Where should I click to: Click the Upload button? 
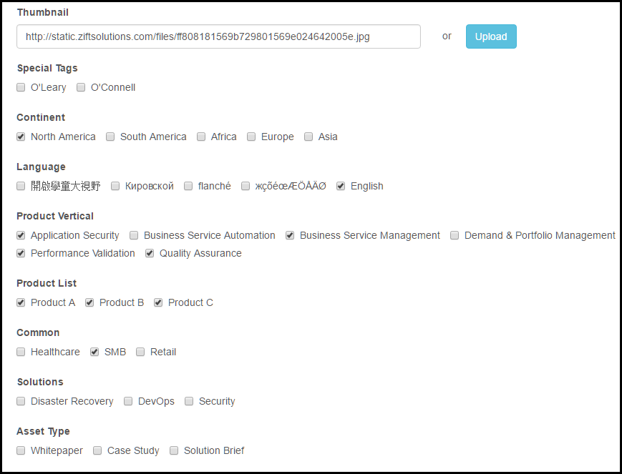491,36
